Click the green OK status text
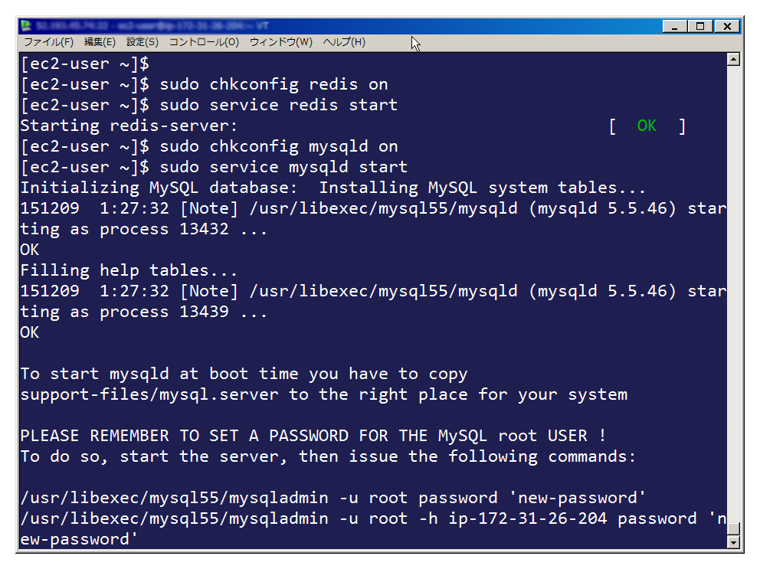Image resolution: width=760 pixels, height=569 pixels. point(647,126)
